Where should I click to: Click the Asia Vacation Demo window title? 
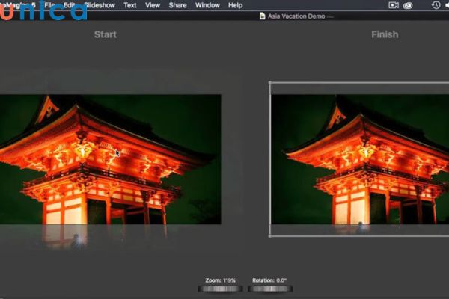pyautogui.click(x=296, y=16)
